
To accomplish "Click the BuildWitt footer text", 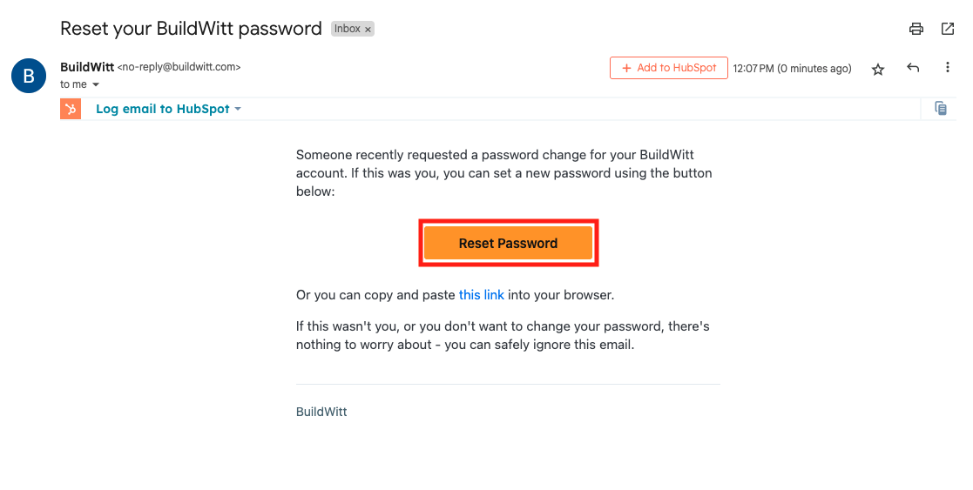I will point(321,412).
